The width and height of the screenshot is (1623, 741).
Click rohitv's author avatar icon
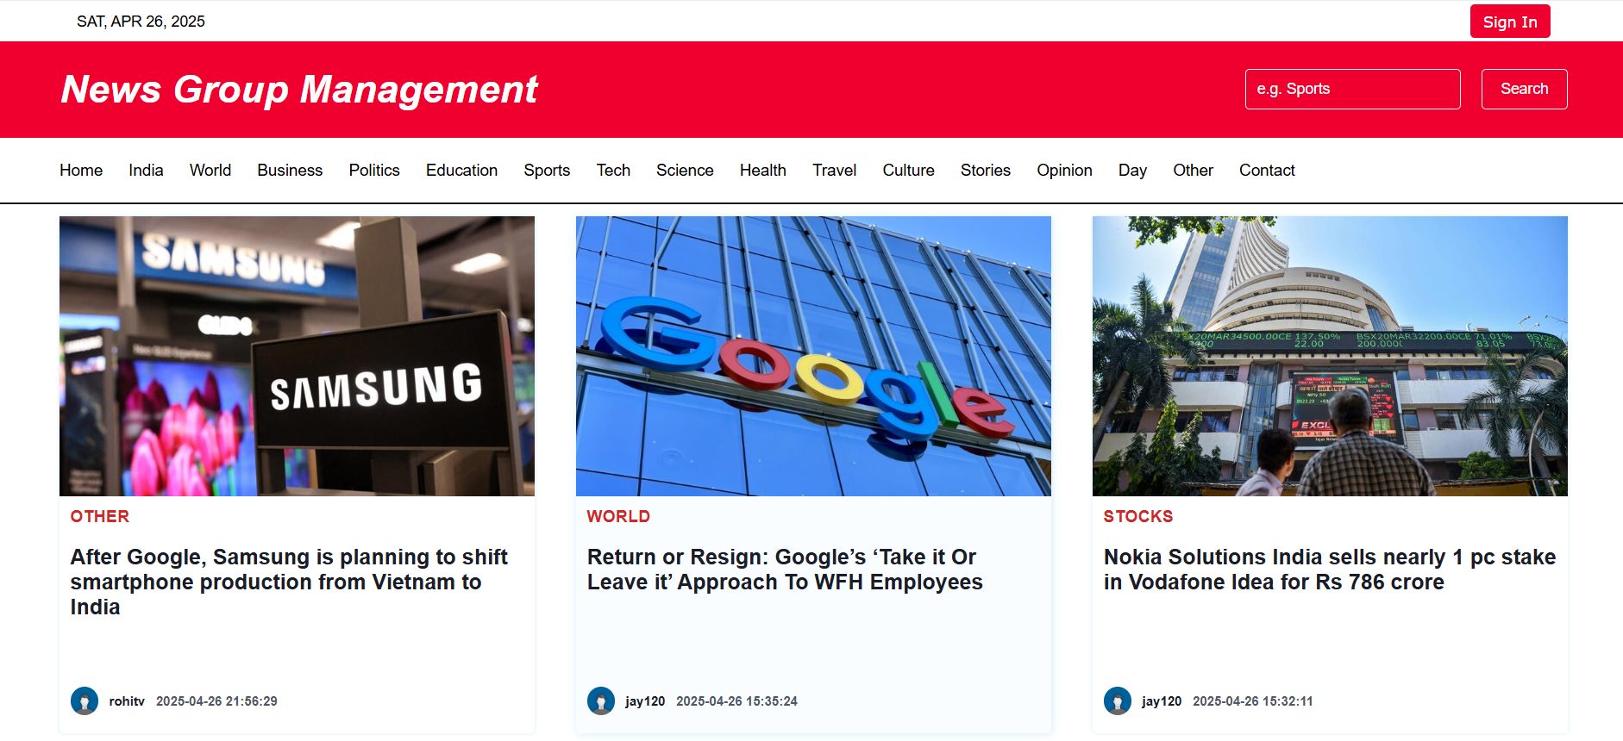(x=85, y=701)
